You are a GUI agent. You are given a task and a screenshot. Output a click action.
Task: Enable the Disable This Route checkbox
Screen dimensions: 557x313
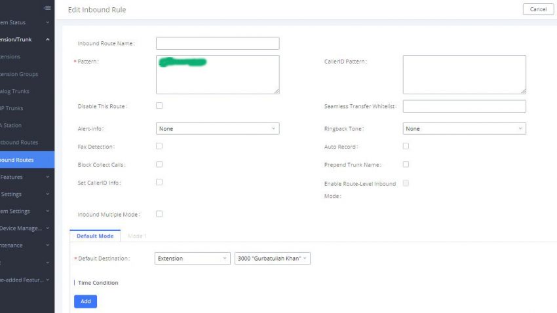point(159,105)
